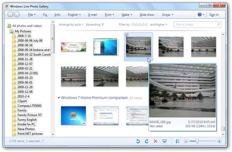This screenshot has width=232, height=152.
Task: Open the 'and higher' rating filter dropdown
Action: (x=159, y=25)
